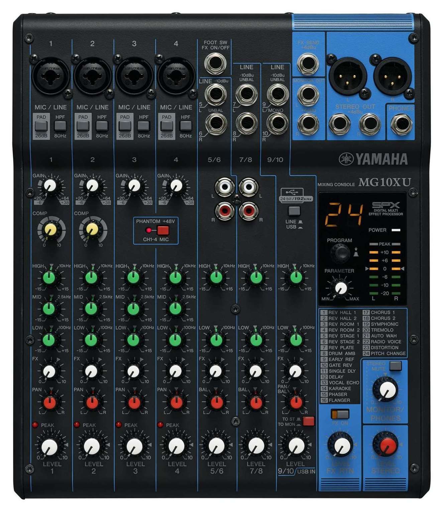Viewport: 442px width, 512px height.
Task: Toggle the channel 1 HPF 80Hz switch
Action: tap(60, 126)
